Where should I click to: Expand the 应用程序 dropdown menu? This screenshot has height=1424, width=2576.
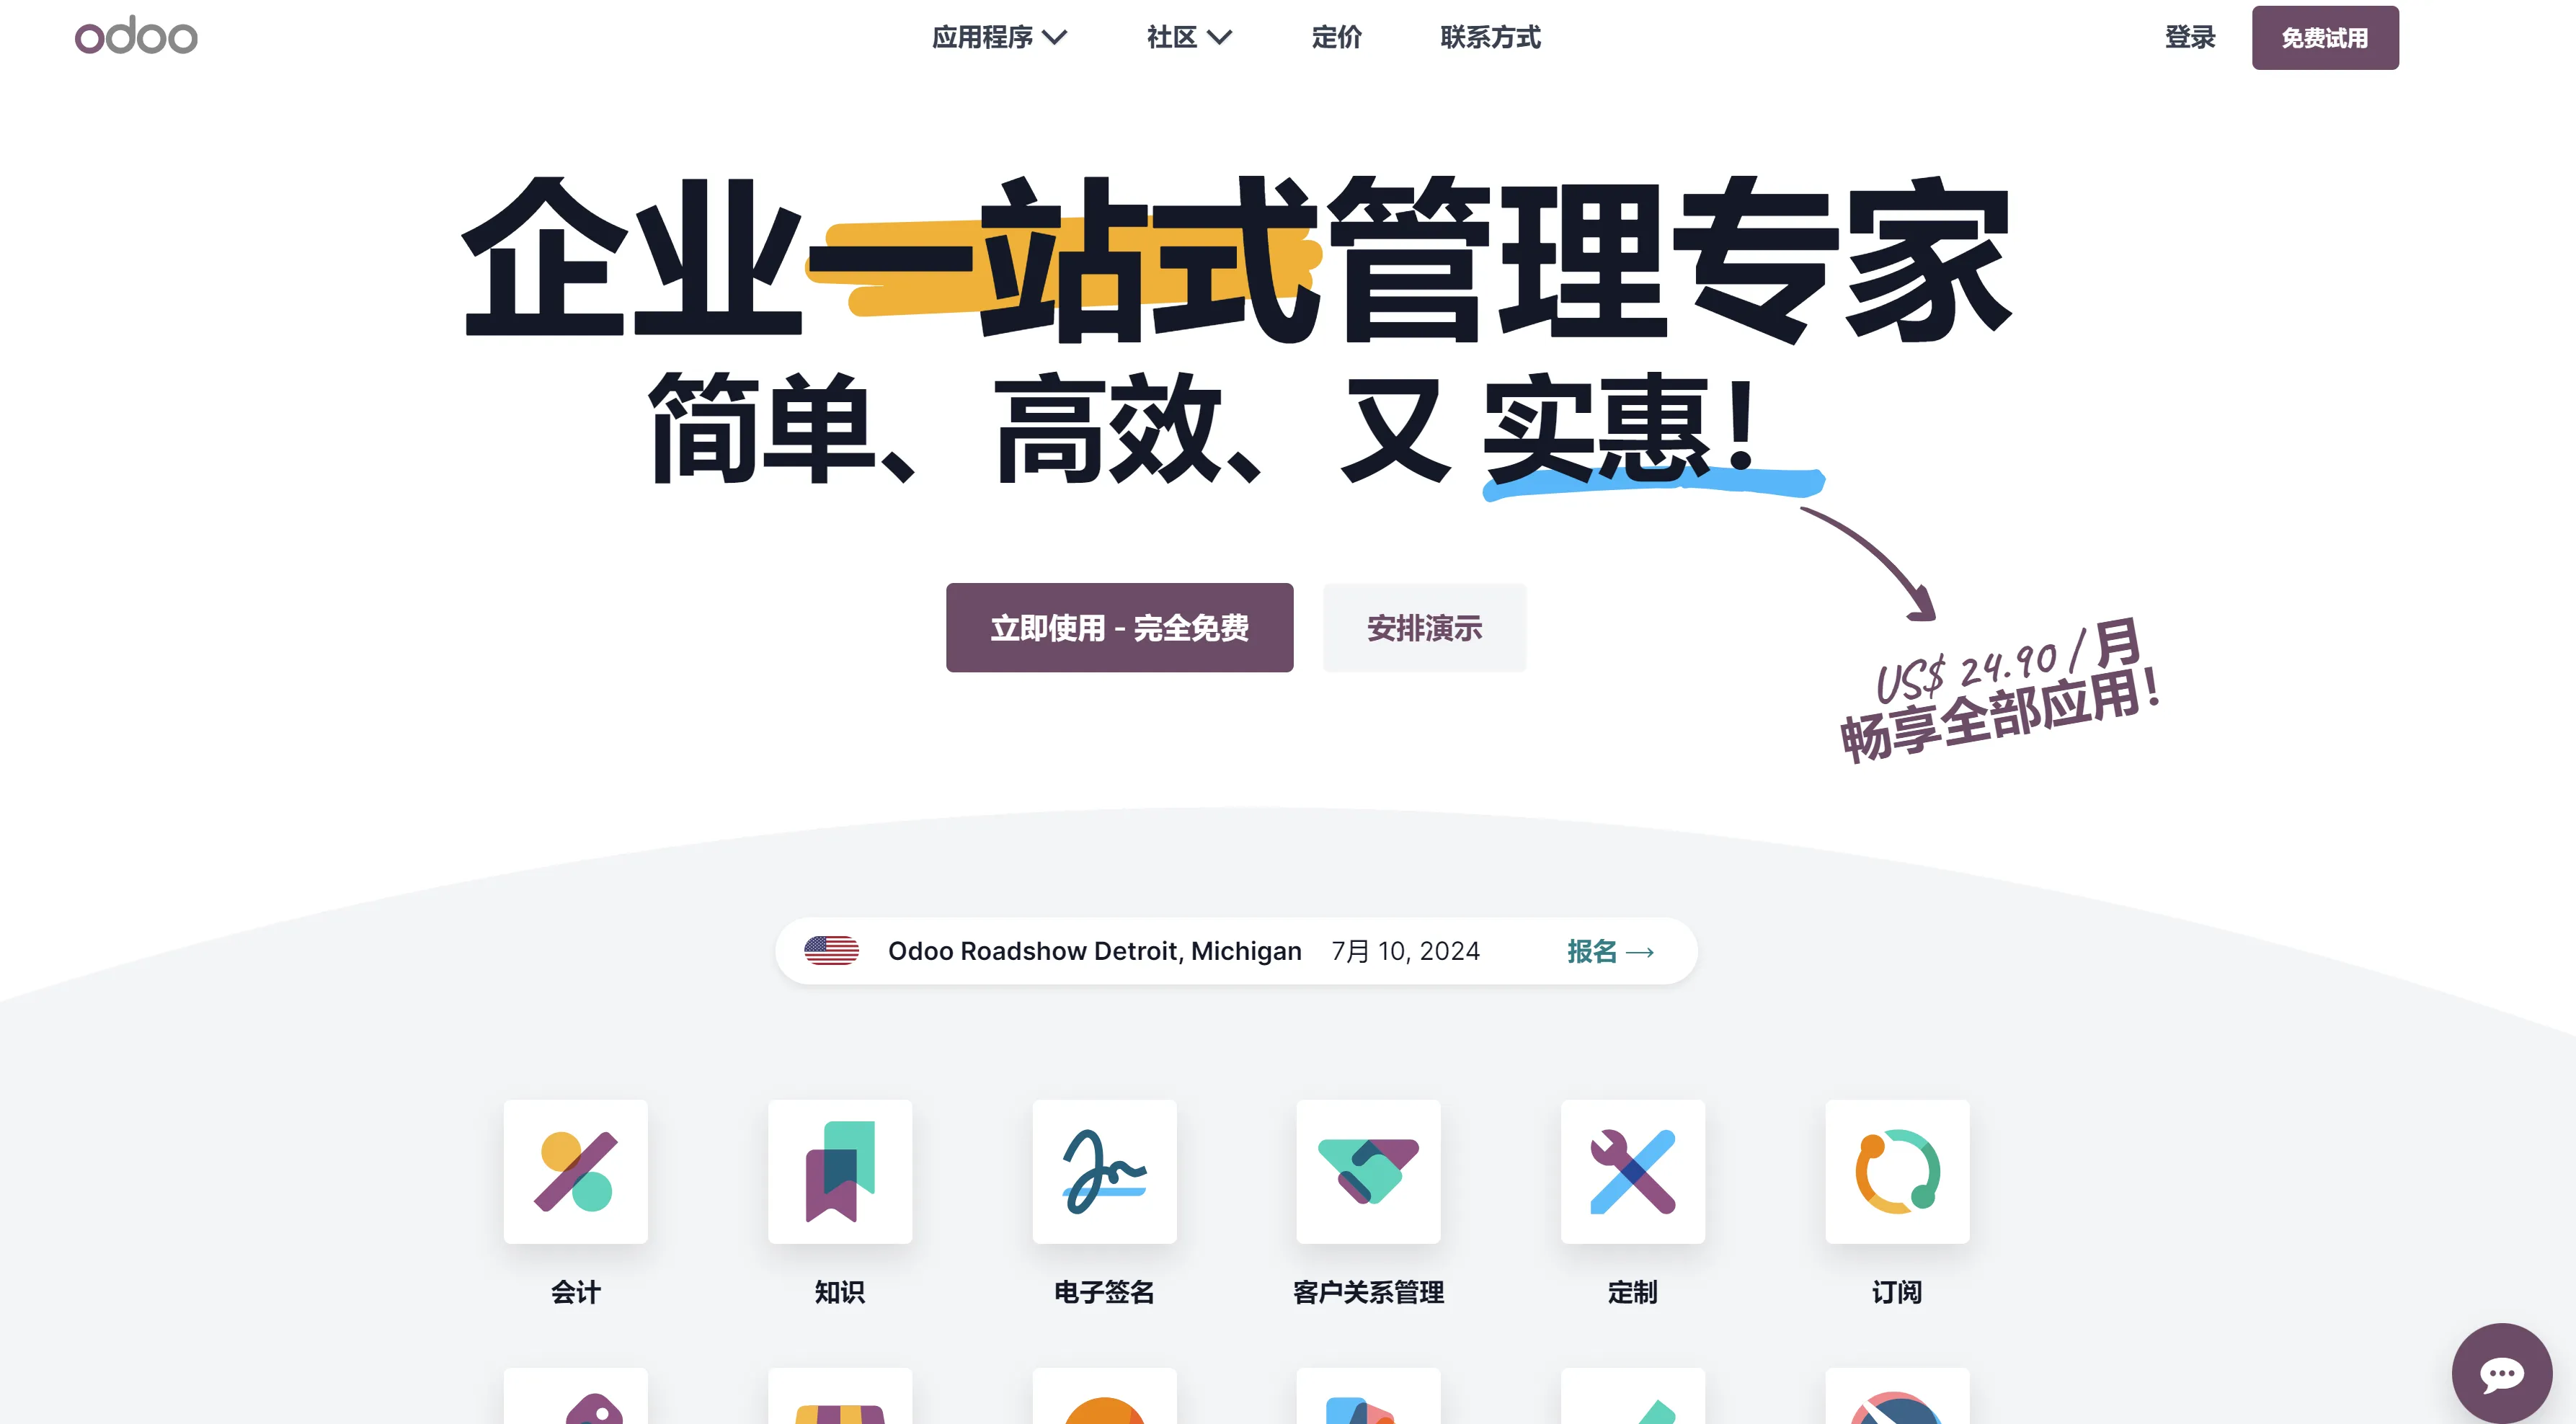click(999, 37)
